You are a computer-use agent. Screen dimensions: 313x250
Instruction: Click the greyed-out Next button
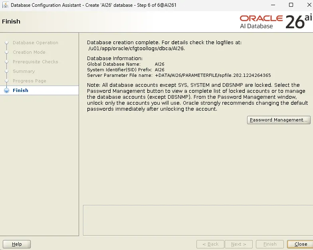point(239,244)
